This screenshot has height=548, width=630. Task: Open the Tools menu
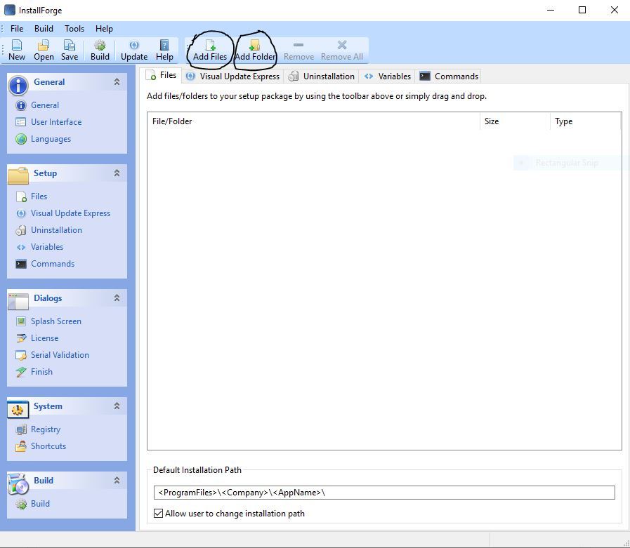[x=74, y=29]
